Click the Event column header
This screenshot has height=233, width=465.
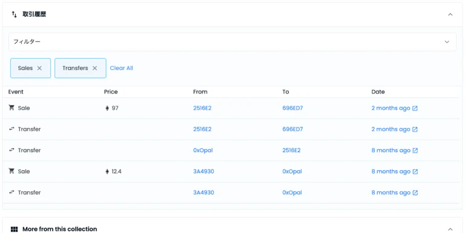[16, 92]
